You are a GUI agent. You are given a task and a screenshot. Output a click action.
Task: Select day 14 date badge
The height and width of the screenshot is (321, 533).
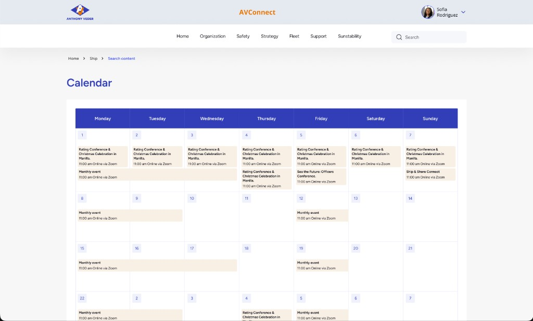point(410,198)
